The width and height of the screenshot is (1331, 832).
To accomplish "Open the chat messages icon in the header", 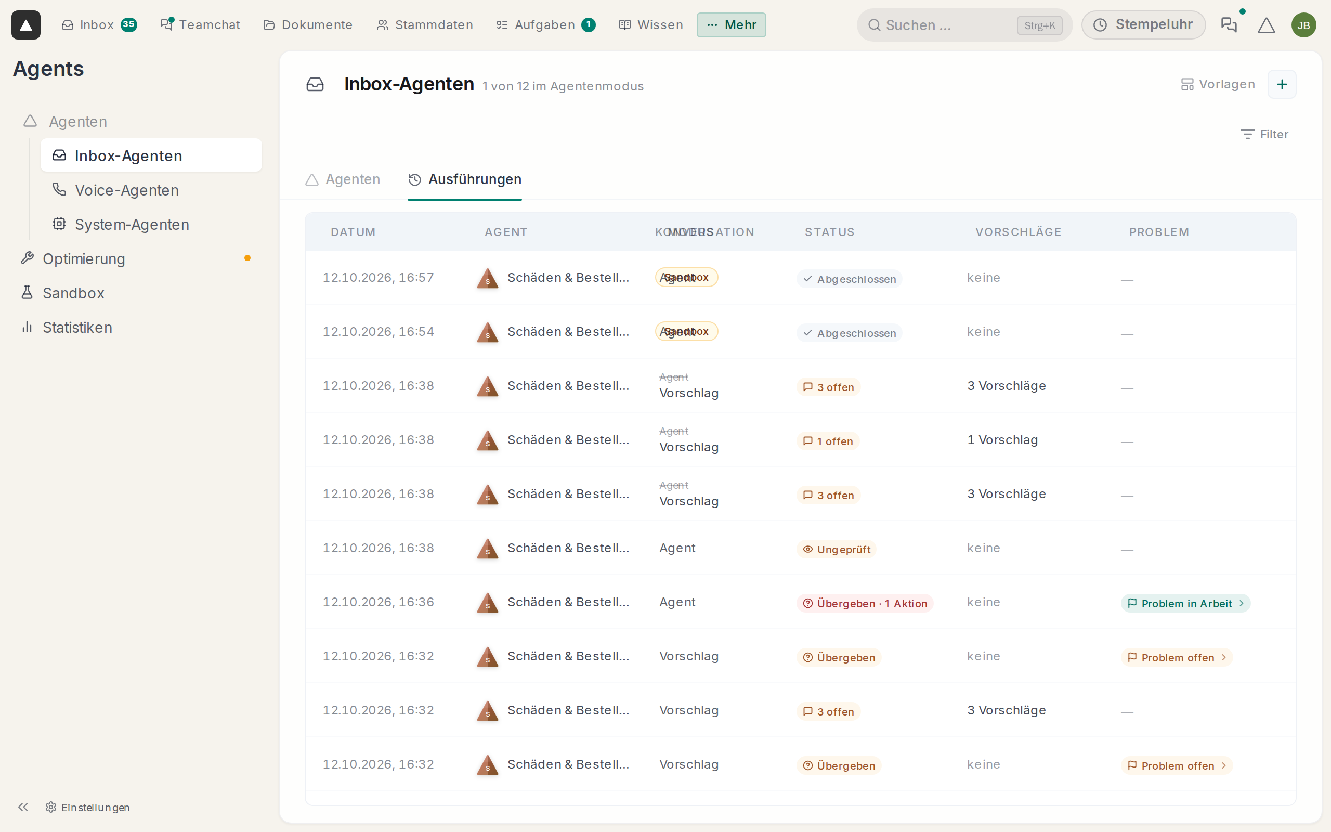I will (x=1229, y=25).
